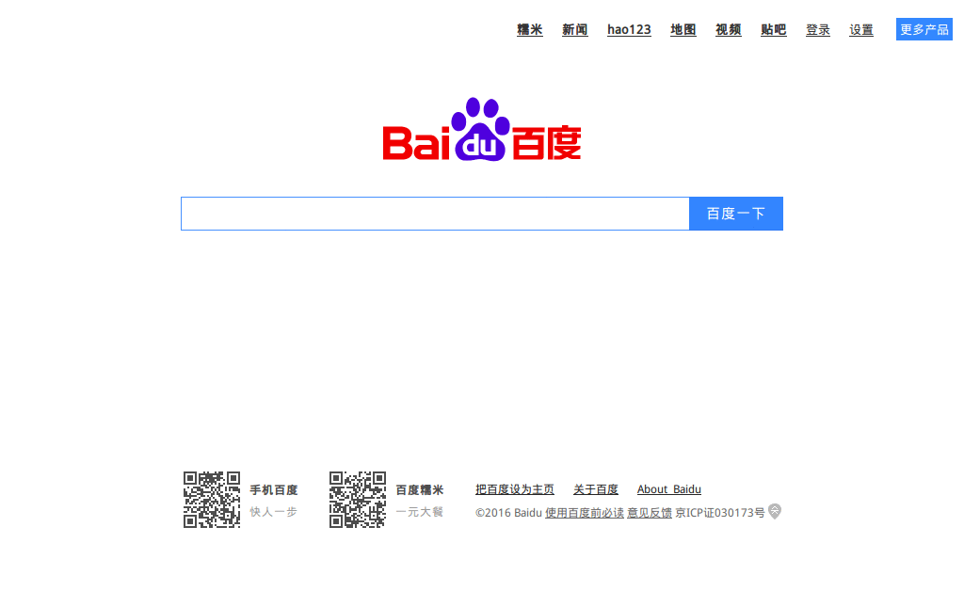Click the 百度糯米 label text

pyautogui.click(x=419, y=489)
